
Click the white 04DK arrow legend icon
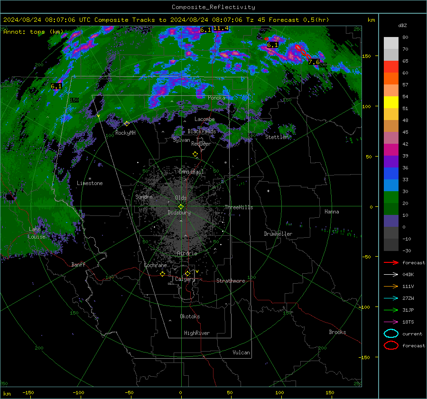[x=391, y=274]
